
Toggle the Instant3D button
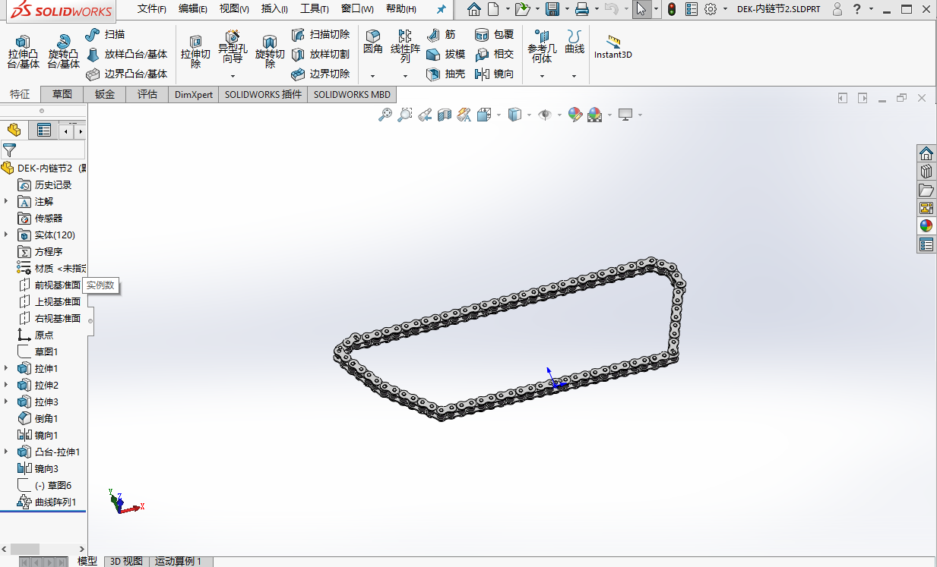pos(613,47)
